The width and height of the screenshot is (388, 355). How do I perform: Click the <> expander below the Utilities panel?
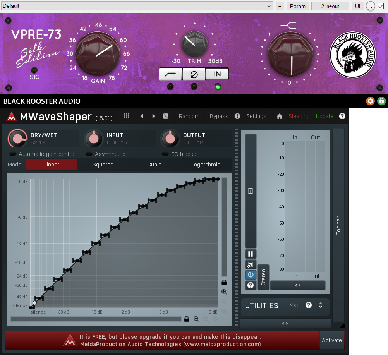(285, 323)
